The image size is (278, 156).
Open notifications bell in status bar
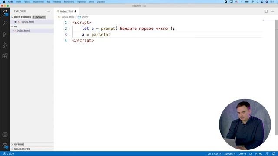coord(273,153)
